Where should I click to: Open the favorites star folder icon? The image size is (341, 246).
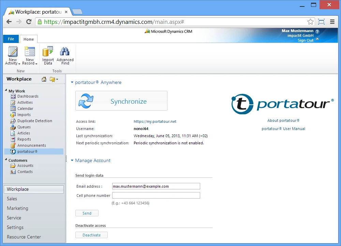click(53, 79)
